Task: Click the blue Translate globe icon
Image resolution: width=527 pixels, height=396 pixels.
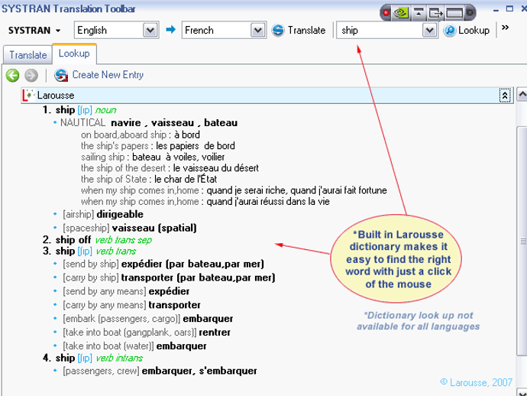Action: click(278, 31)
